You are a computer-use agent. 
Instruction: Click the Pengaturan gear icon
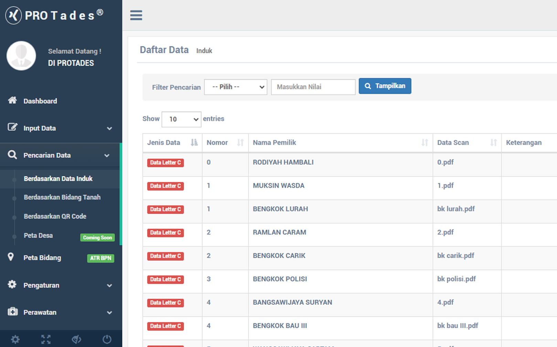click(x=12, y=284)
